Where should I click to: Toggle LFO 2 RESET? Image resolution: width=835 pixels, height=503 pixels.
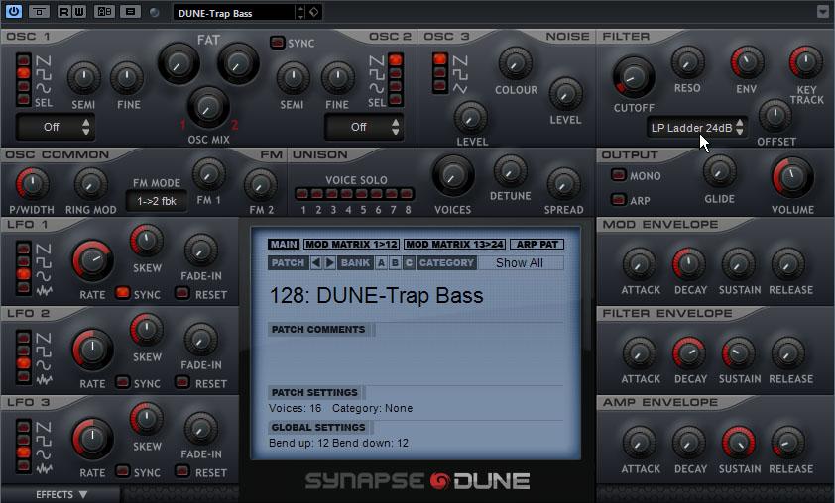(x=182, y=382)
